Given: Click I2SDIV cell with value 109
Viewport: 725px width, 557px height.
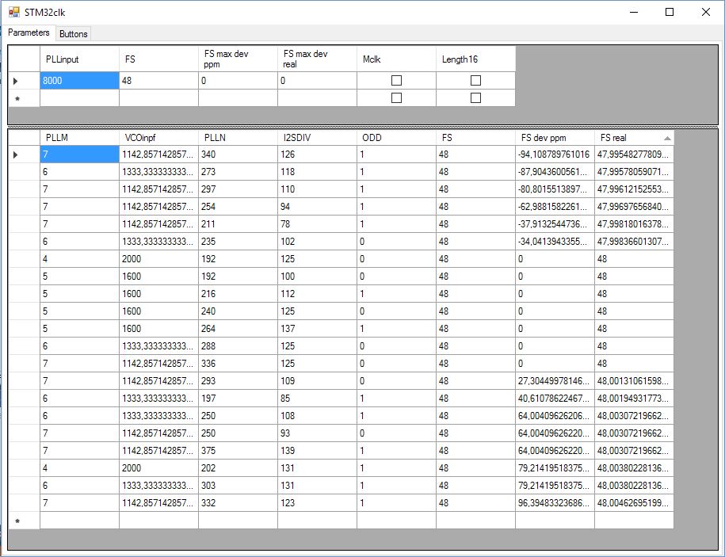Looking at the screenshot, I should coord(317,381).
